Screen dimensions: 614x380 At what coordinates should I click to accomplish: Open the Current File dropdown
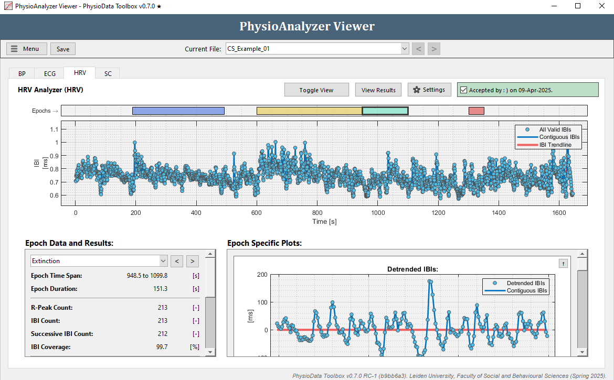[x=317, y=49]
